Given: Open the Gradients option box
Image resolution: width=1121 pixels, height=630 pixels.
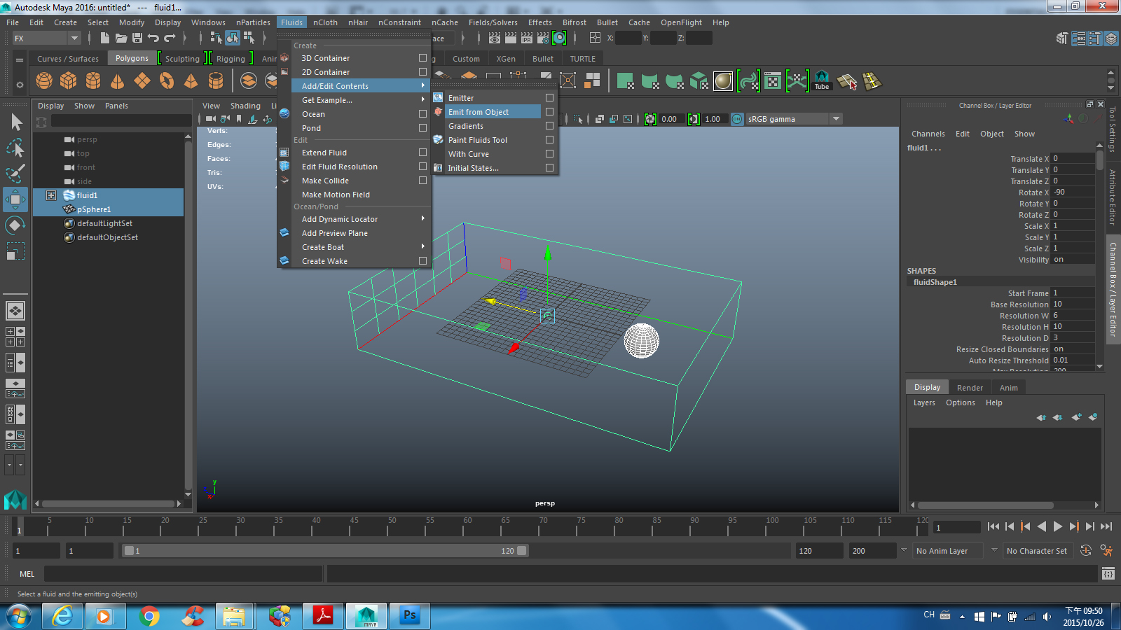Looking at the screenshot, I should (x=549, y=126).
